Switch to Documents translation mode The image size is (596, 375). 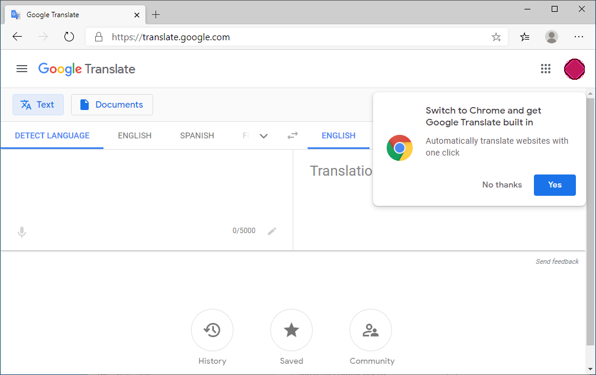112,105
